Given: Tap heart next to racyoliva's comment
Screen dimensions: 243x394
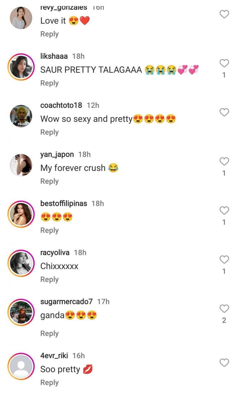Looking at the screenshot, I should click(x=224, y=260).
